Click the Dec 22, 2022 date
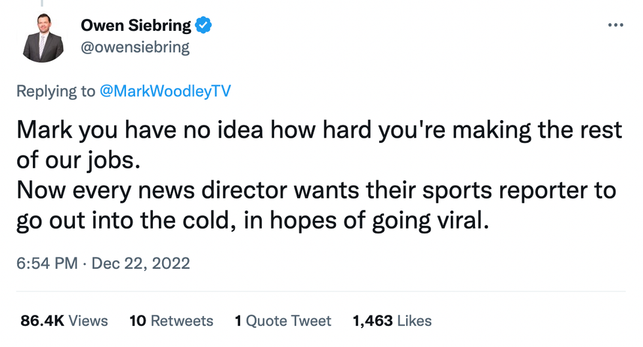 pos(140,264)
